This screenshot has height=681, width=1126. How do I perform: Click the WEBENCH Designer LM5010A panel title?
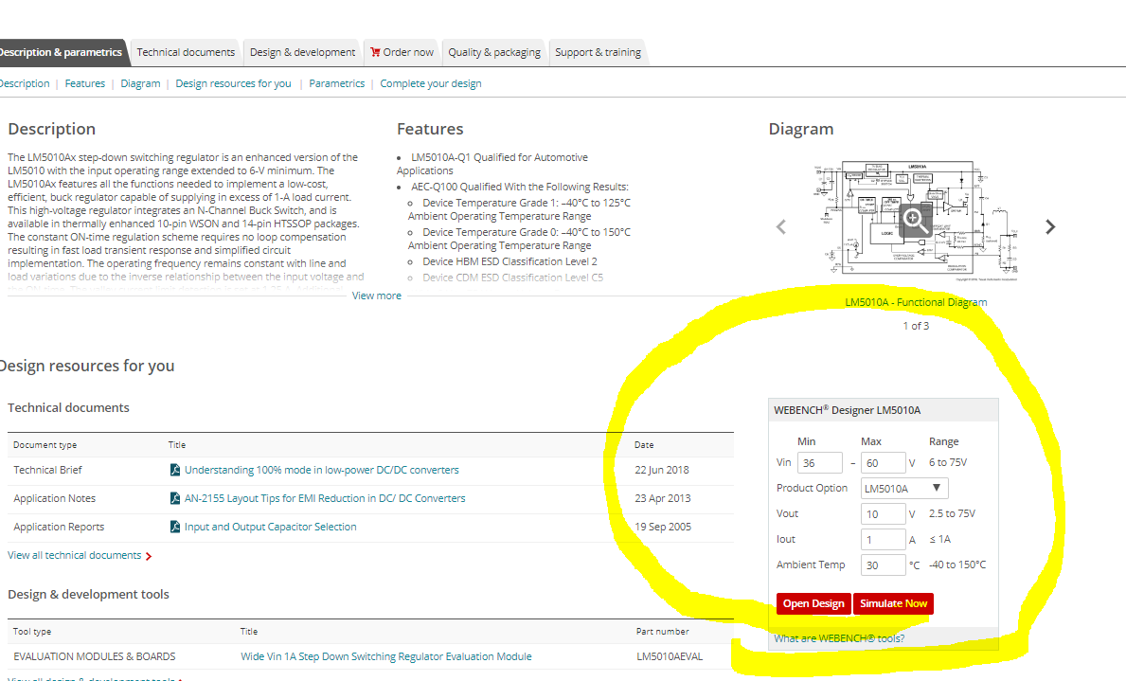tap(848, 410)
